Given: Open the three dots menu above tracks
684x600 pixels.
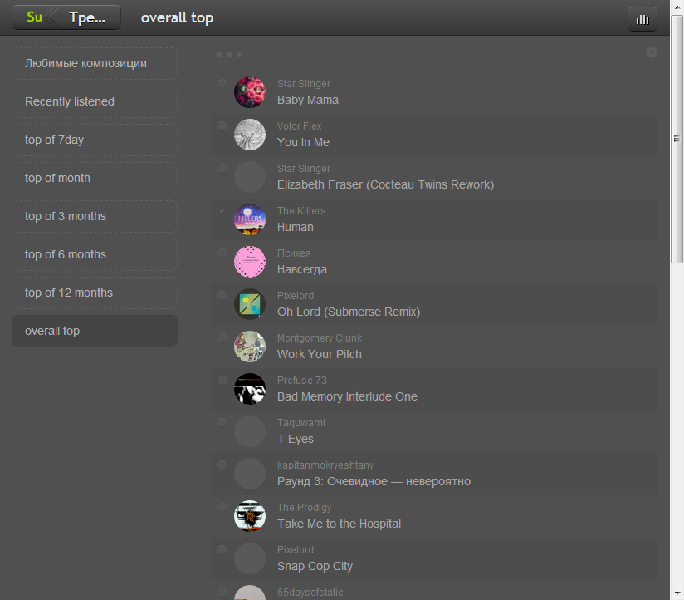Looking at the screenshot, I should click(x=229, y=55).
